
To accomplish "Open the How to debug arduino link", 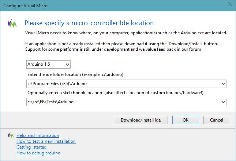I will pos(38,153).
